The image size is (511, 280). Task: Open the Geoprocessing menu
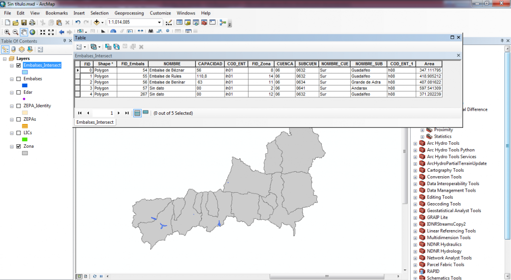[130, 13]
